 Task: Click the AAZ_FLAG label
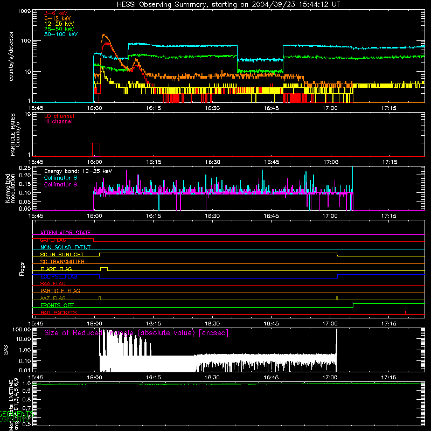coord(53,298)
